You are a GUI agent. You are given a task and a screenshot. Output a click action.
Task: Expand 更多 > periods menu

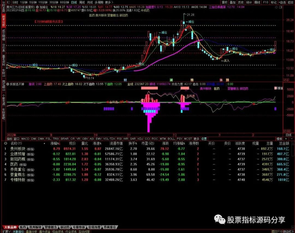tap(109, 2)
